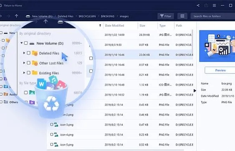The width and height of the screenshot is (235, 151).
Task: Click the Audio category icon in sidebar
Action: [x=6, y=94]
